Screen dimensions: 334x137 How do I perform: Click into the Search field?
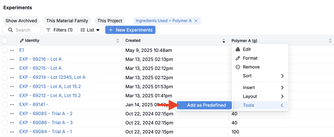point(25,30)
